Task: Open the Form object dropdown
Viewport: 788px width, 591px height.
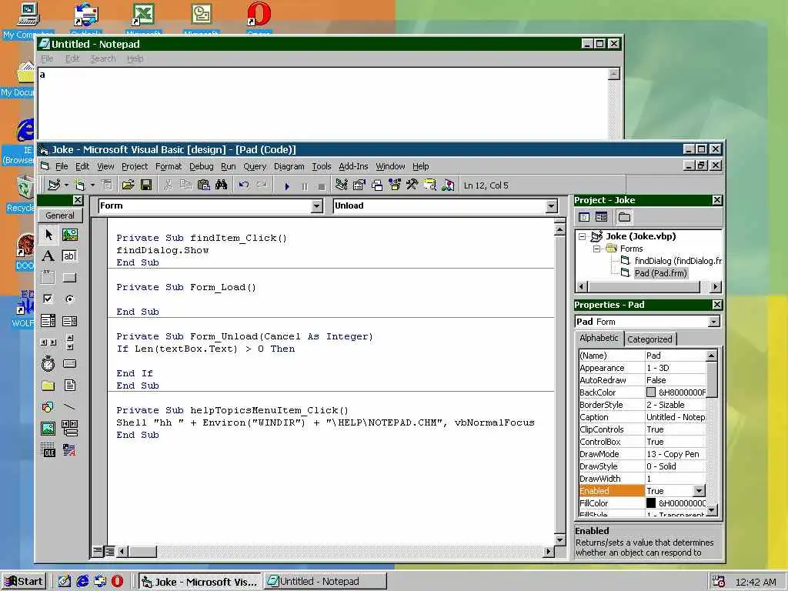Action: (x=316, y=206)
